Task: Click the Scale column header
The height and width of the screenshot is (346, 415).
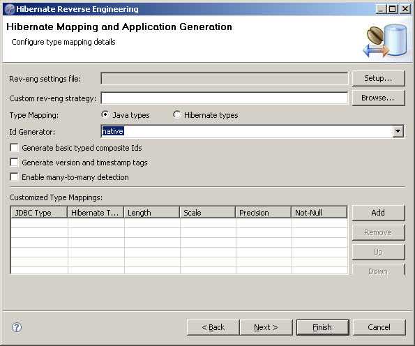Action: [208, 213]
